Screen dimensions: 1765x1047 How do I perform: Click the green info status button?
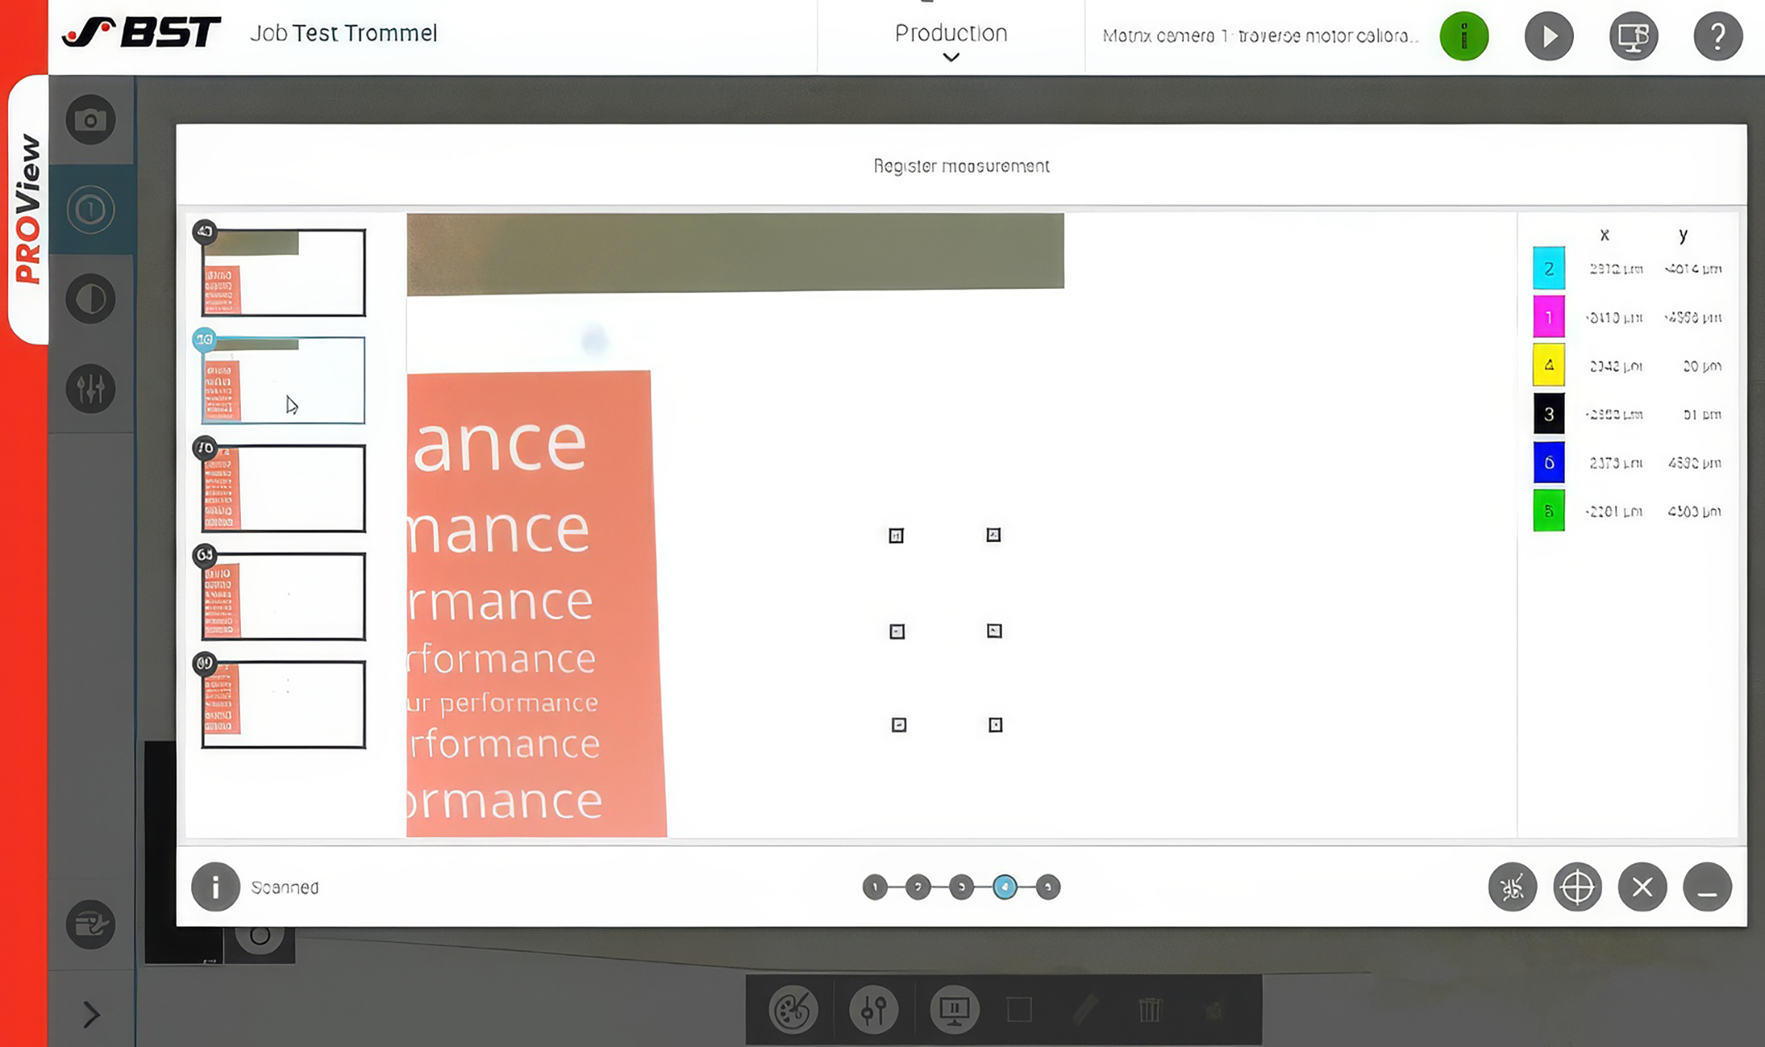coord(1464,37)
